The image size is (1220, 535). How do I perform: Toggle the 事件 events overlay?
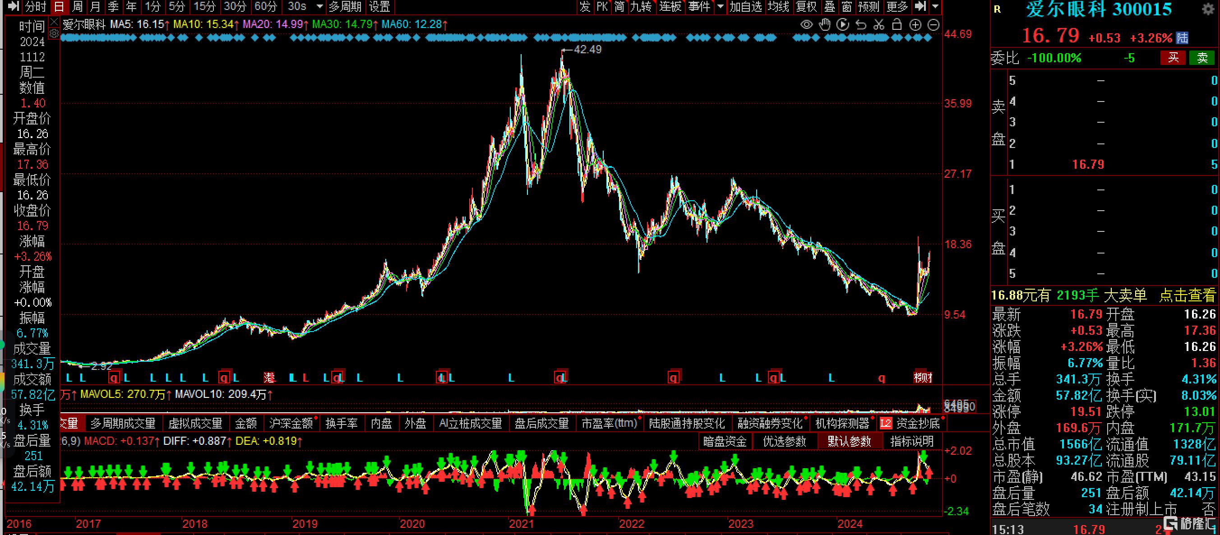pyautogui.click(x=699, y=7)
